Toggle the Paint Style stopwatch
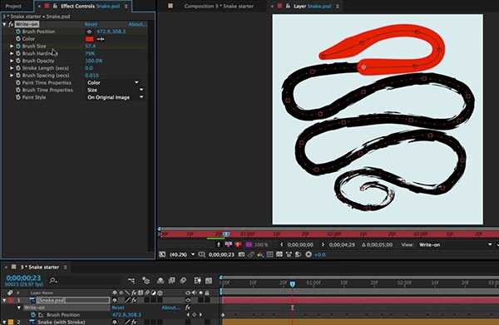 tap(18, 97)
